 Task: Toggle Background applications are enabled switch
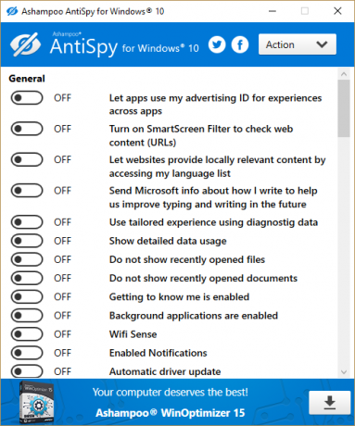tap(27, 316)
